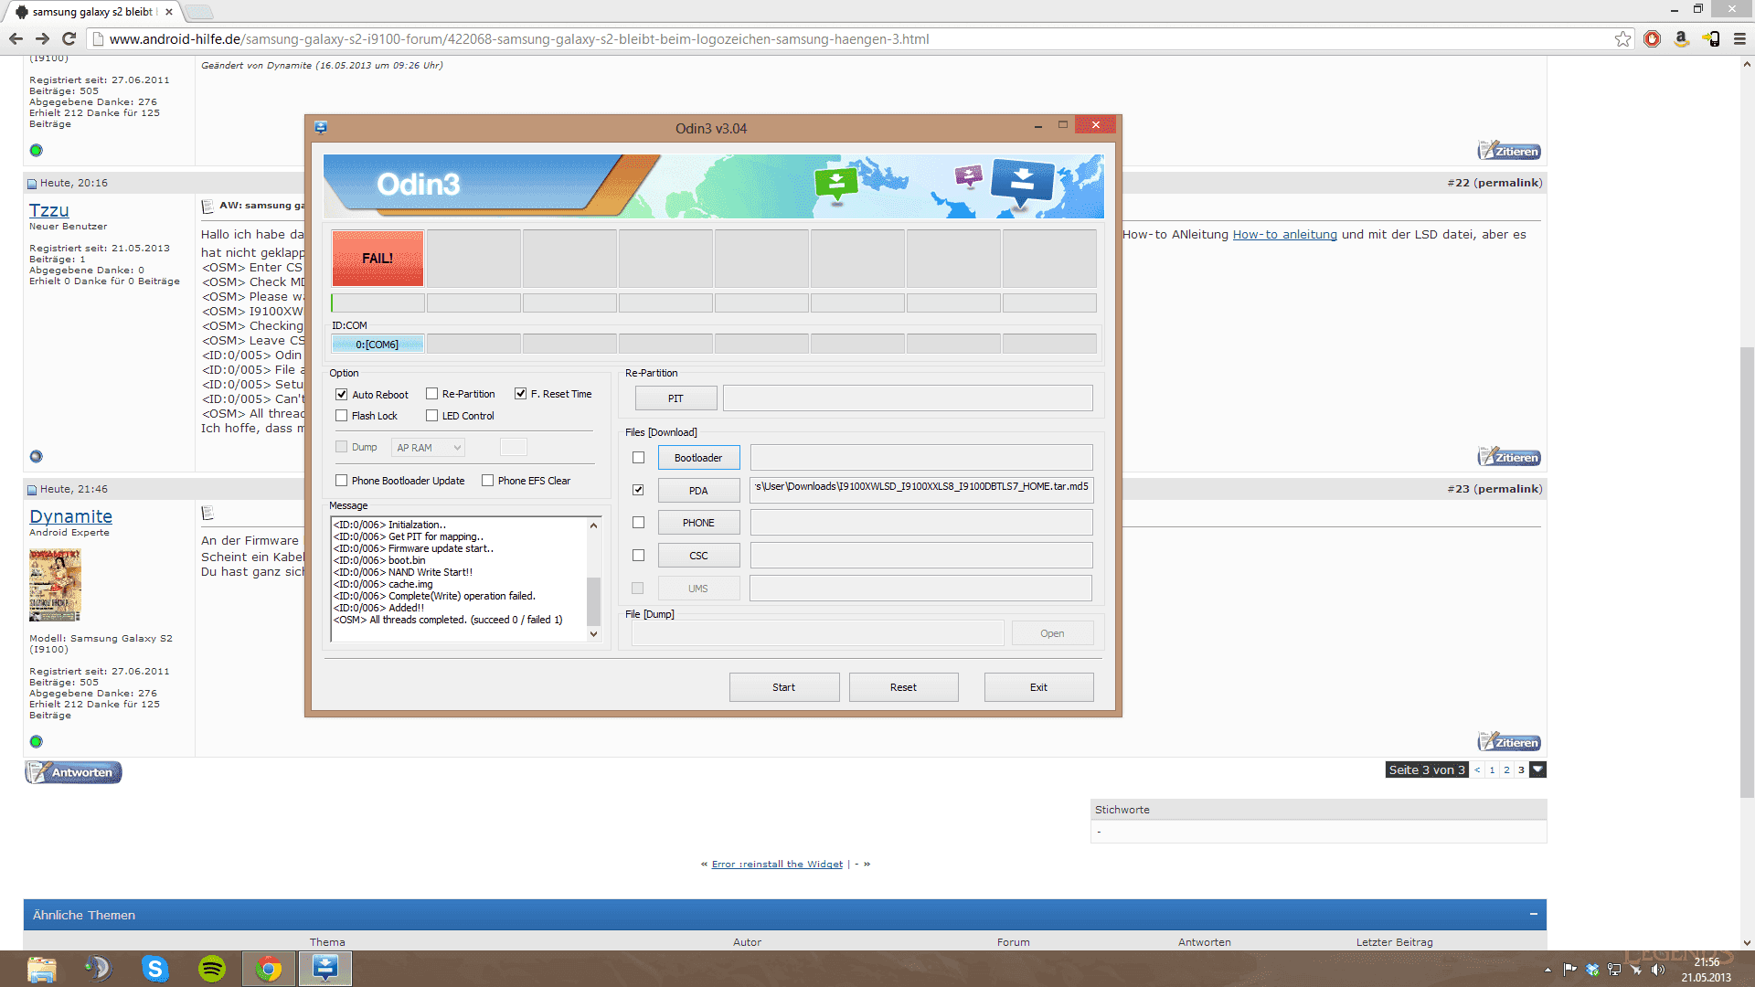Click the PIT file button
This screenshot has width=1755, height=987.
point(675,398)
